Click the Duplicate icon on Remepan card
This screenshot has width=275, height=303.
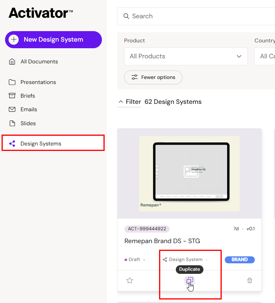click(x=189, y=280)
